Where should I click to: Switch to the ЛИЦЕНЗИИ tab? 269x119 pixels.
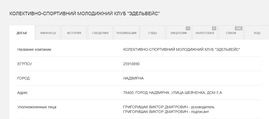[178, 33]
